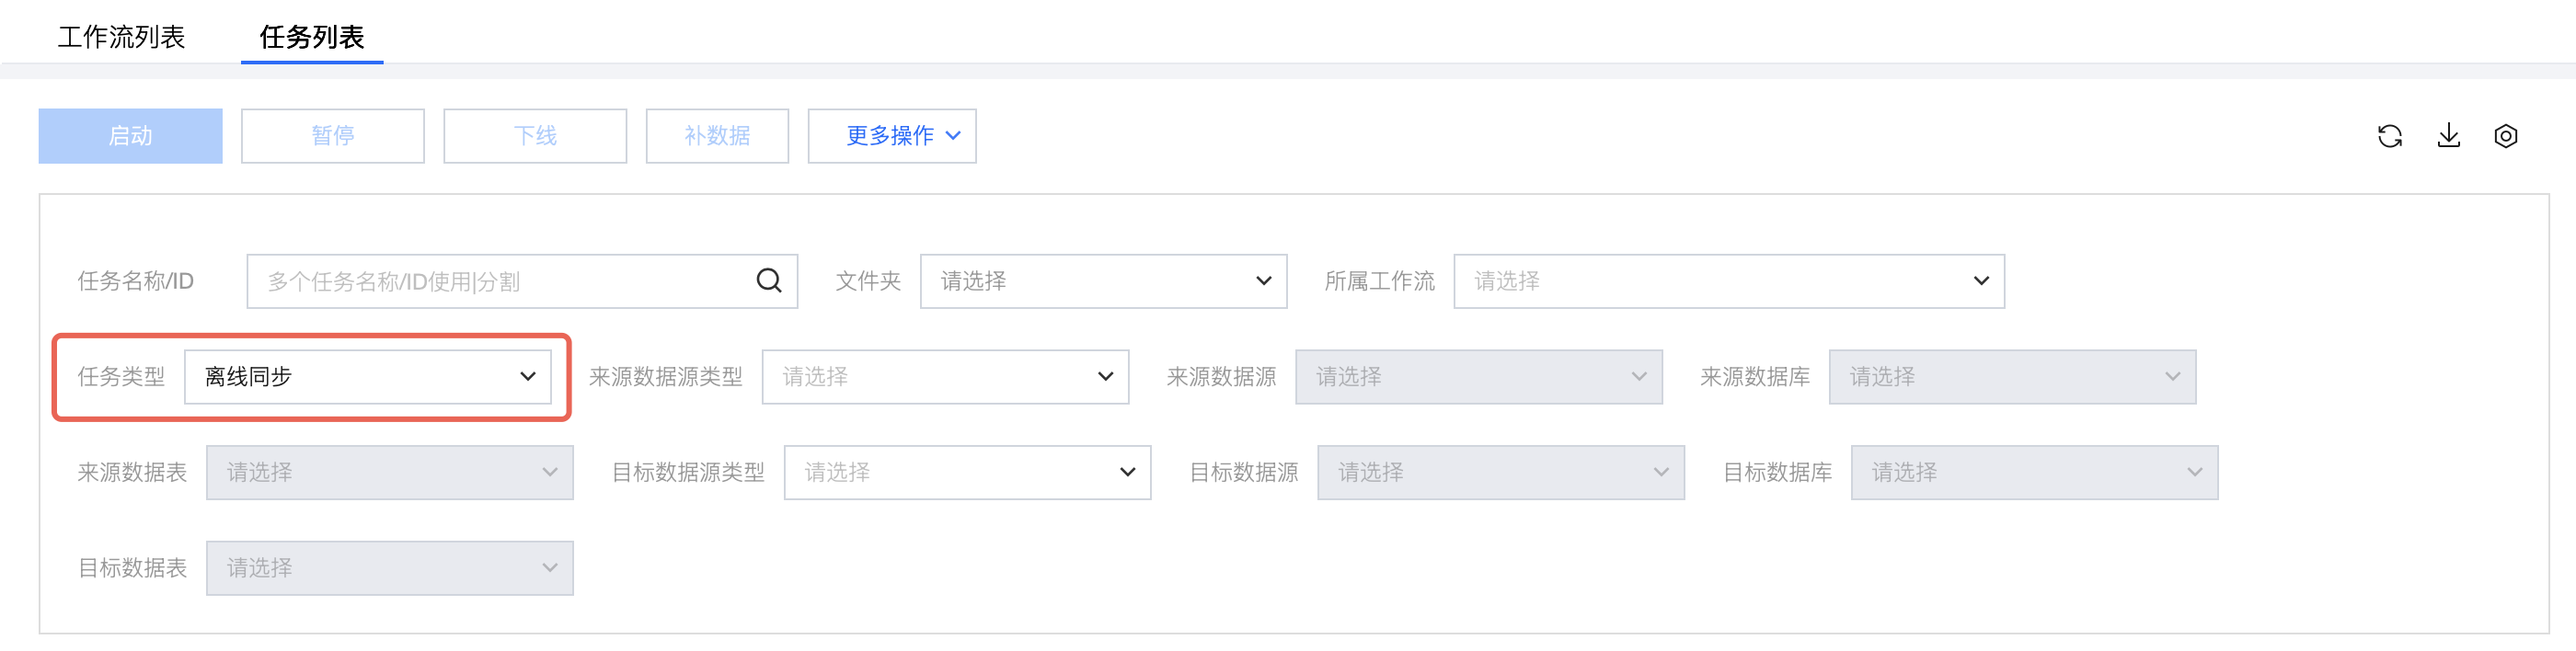This screenshot has width=2576, height=651.
Task: Click the 目标数据库 dropdown
Action: 2033,472
